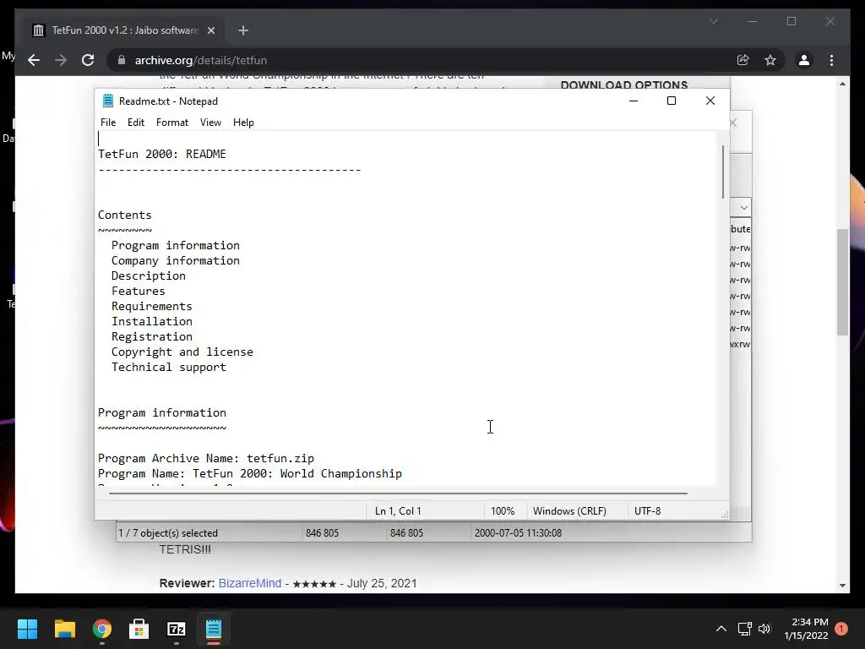Open the Format menu in Notepad
The height and width of the screenshot is (649, 865).
tap(172, 123)
